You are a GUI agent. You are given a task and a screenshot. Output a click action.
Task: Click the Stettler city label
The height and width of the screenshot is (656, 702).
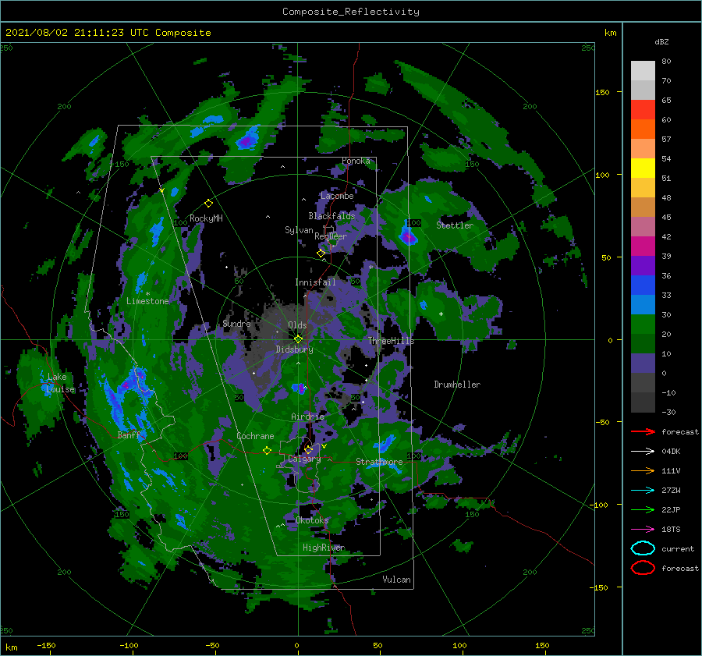click(455, 225)
